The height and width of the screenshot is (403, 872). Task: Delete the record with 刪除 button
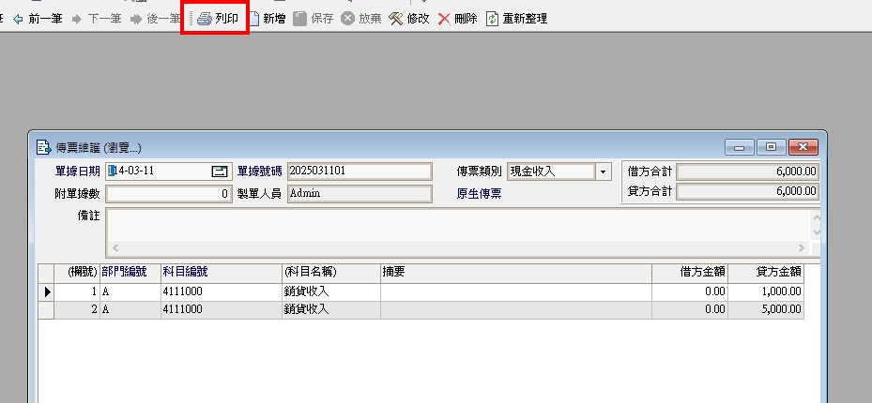tap(445, 19)
